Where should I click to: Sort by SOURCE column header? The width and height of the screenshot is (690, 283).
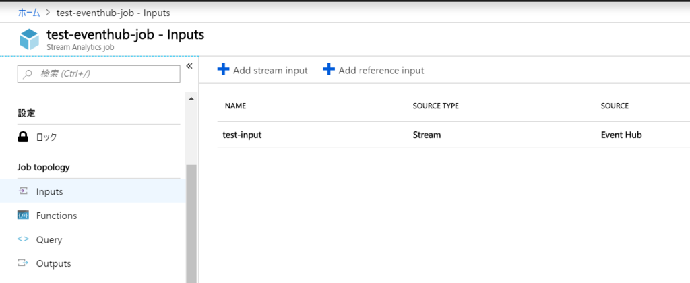tap(615, 106)
